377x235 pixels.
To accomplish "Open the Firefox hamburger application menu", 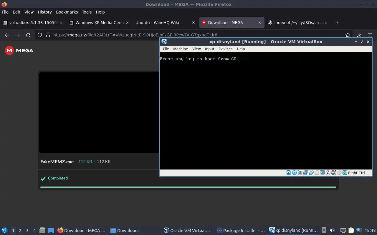I will (x=370, y=35).
